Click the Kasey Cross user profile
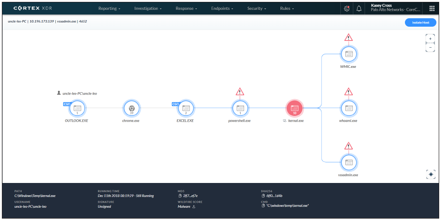442x219 pixels. click(396, 7)
